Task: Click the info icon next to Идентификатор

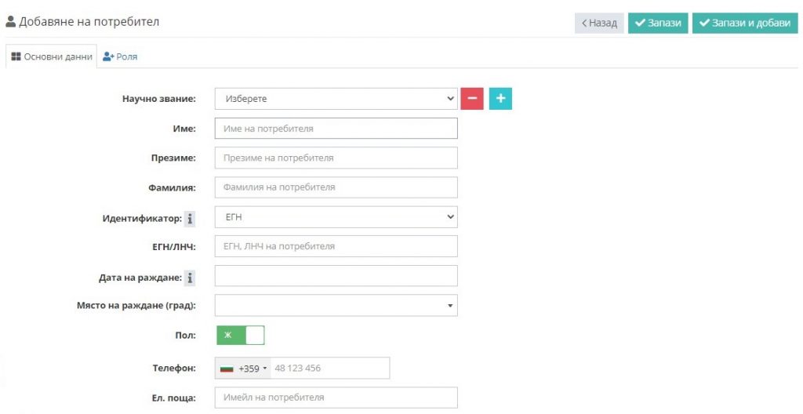Action: (190, 219)
